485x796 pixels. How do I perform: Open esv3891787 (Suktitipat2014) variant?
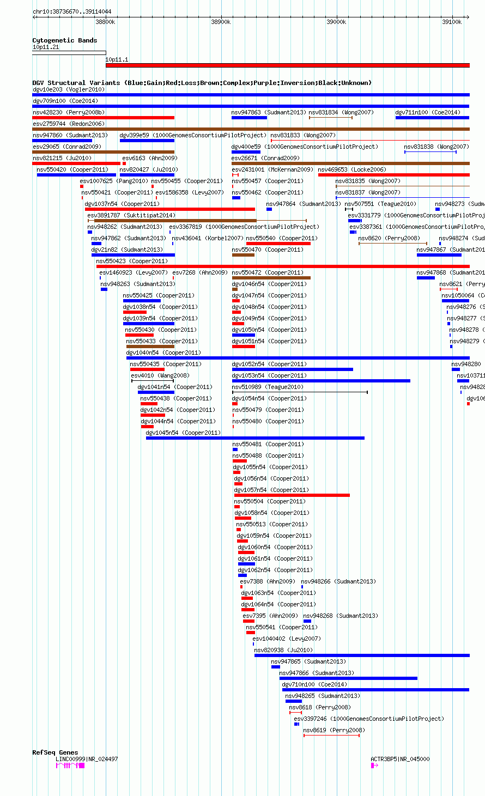[131, 215]
